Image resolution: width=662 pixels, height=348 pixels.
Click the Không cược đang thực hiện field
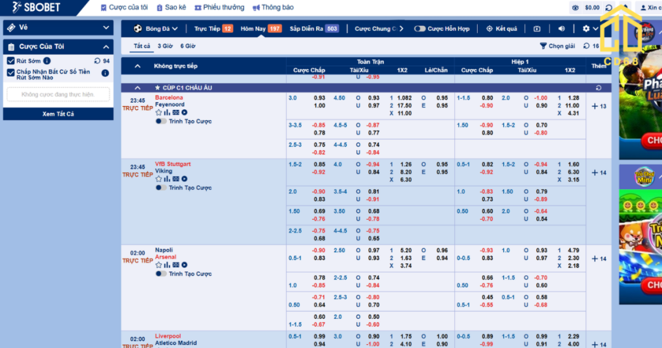[58, 94]
